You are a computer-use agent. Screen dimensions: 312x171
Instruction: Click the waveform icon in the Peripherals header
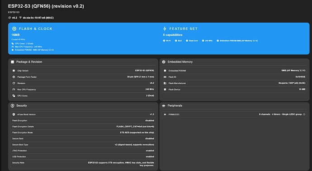pyautogui.click(x=164, y=106)
